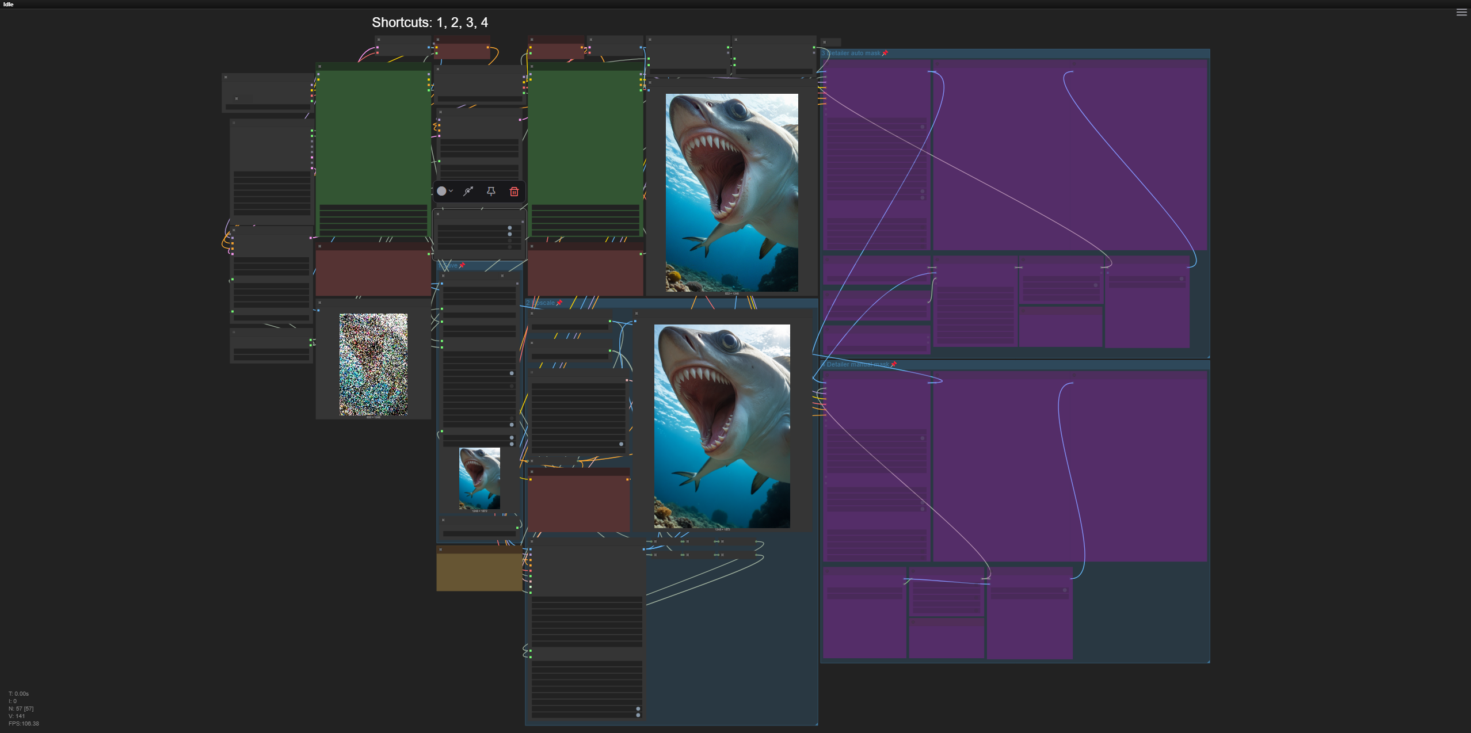Image resolution: width=1471 pixels, height=733 pixels.
Task: Click the bypass node icon in selection toolbar
Action: (x=468, y=192)
